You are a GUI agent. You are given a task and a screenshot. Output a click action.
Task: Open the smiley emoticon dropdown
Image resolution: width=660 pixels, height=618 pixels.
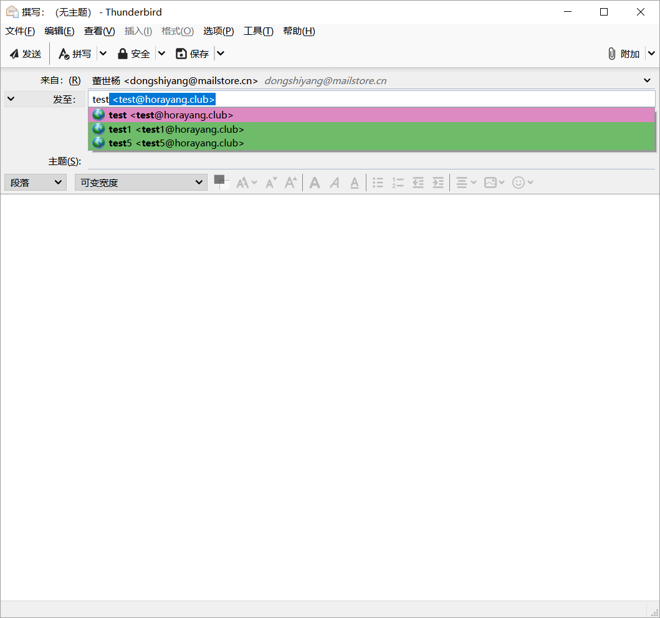point(523,183)
